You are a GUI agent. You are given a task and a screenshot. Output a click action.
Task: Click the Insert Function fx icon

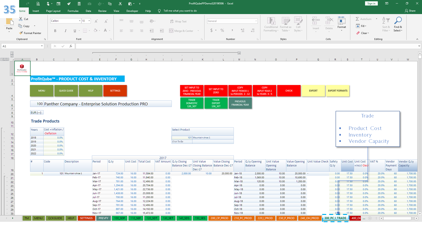[x=71, y=46]
